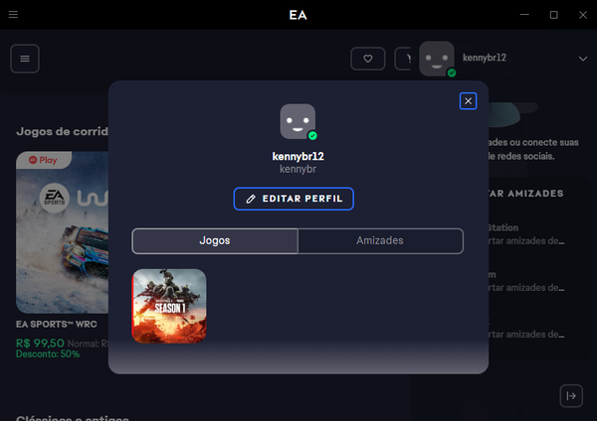Screen dimensions: 597x421
Task: Maximize the EA app window
Action: point(554,15)
